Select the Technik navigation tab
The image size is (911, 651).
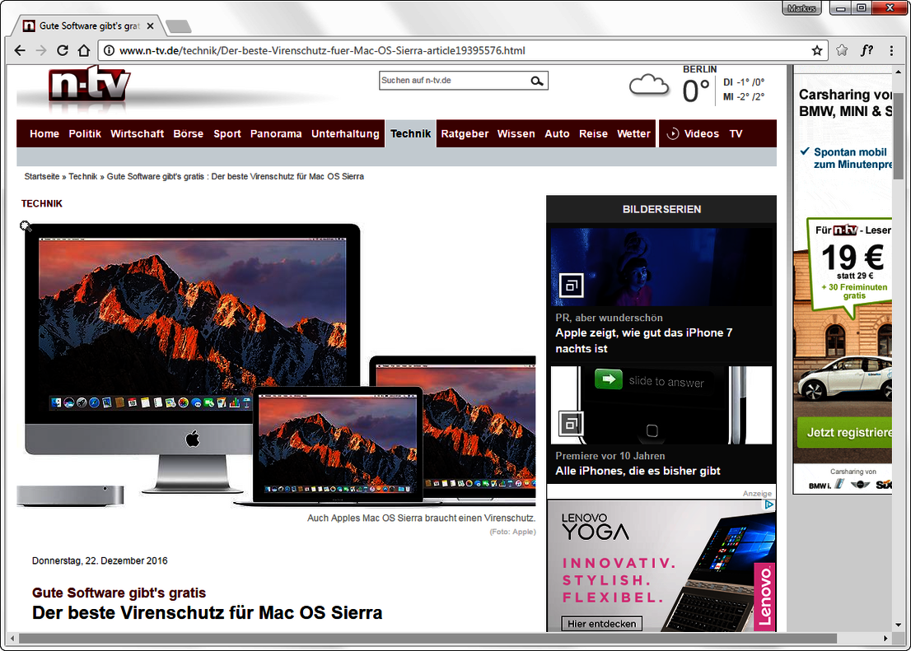[410, 133]
